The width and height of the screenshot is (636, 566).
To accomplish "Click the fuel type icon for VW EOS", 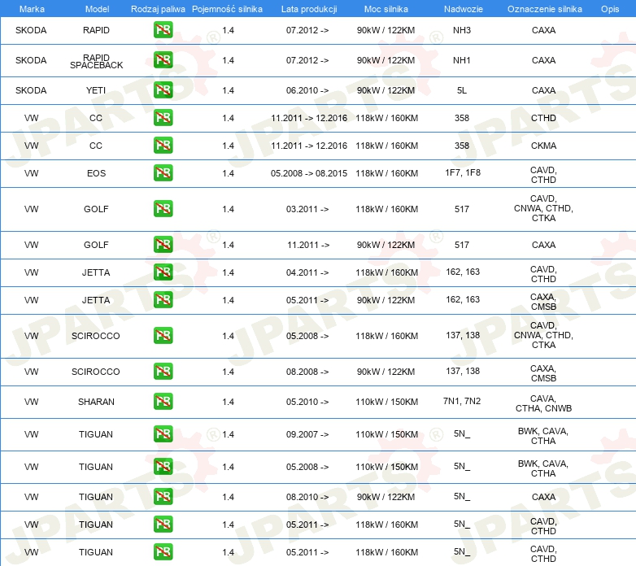I will (x=163, y=173).
